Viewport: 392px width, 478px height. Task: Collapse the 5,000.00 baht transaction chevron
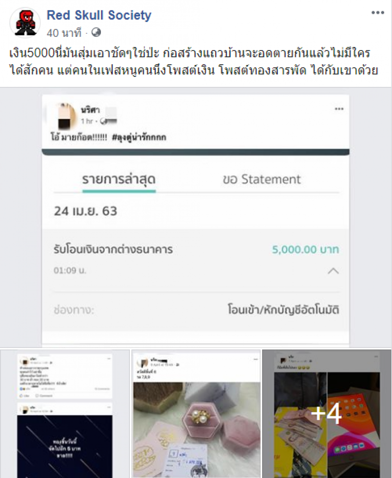pyautogui.click(x=333, y=271)
